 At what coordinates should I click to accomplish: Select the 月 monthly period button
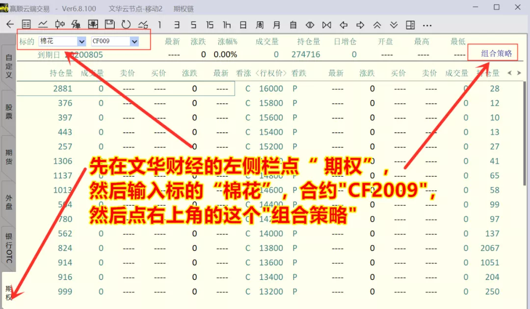(x=276, y=25)
